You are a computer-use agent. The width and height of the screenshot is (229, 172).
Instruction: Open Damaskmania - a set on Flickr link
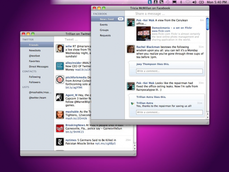point(172,28)
